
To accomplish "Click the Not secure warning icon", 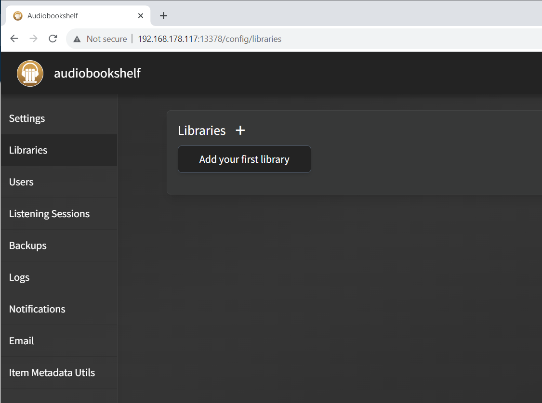I will 77,39.
